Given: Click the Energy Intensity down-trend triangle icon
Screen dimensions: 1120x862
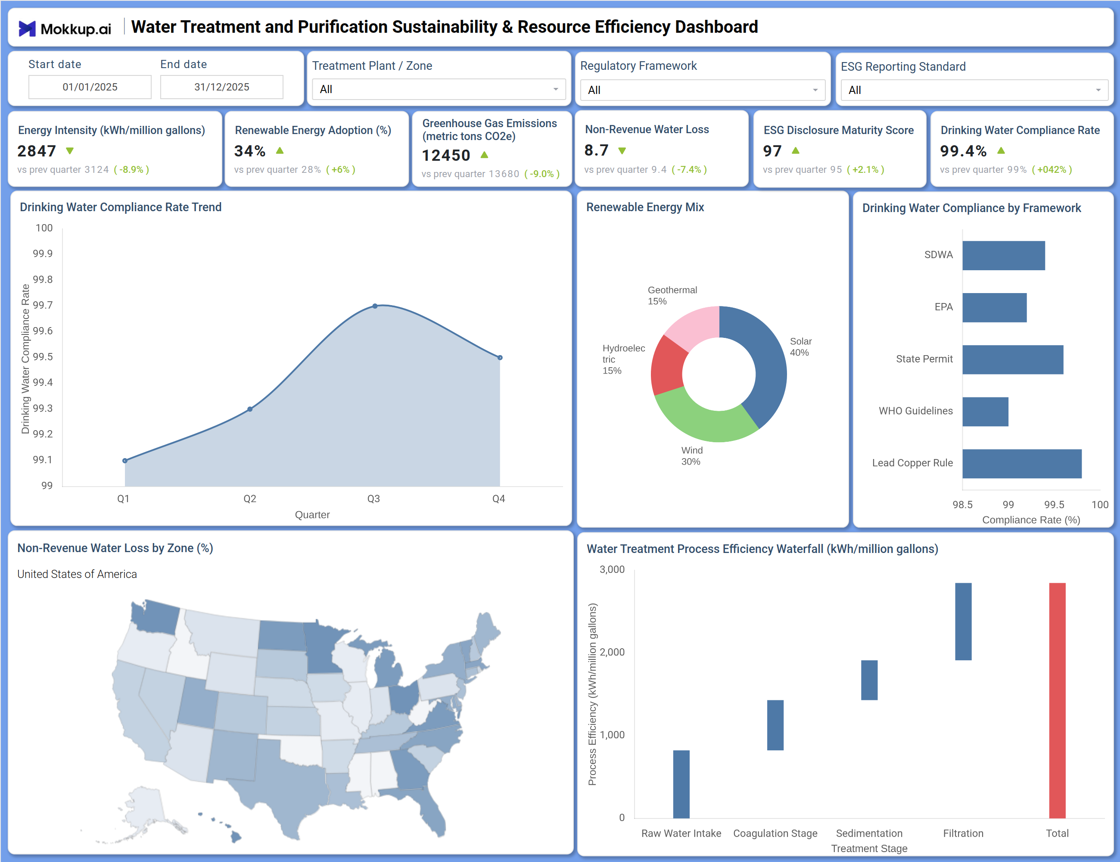Looking at the screenshot, I should [70, 151].
